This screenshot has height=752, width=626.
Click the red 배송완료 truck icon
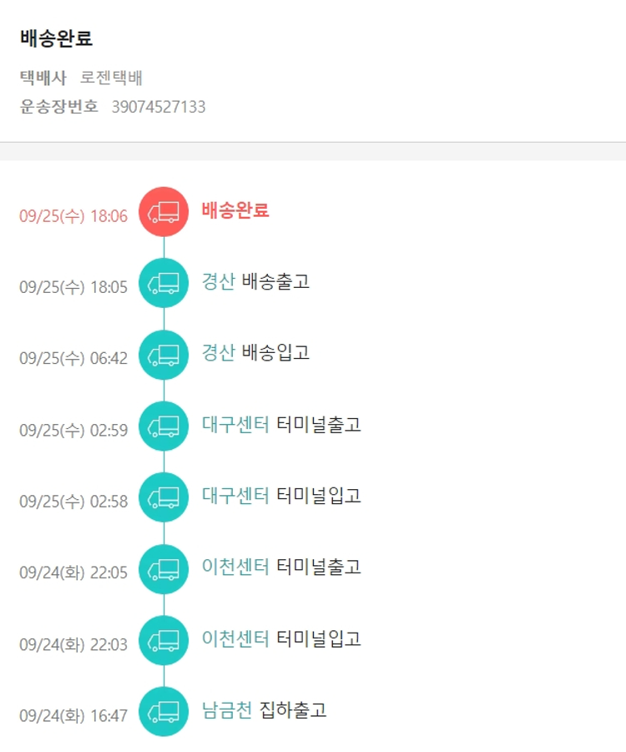pos(164,212)
